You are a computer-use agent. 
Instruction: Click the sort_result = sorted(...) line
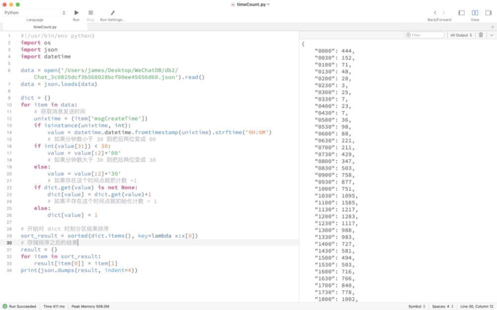tap(109, 236)
